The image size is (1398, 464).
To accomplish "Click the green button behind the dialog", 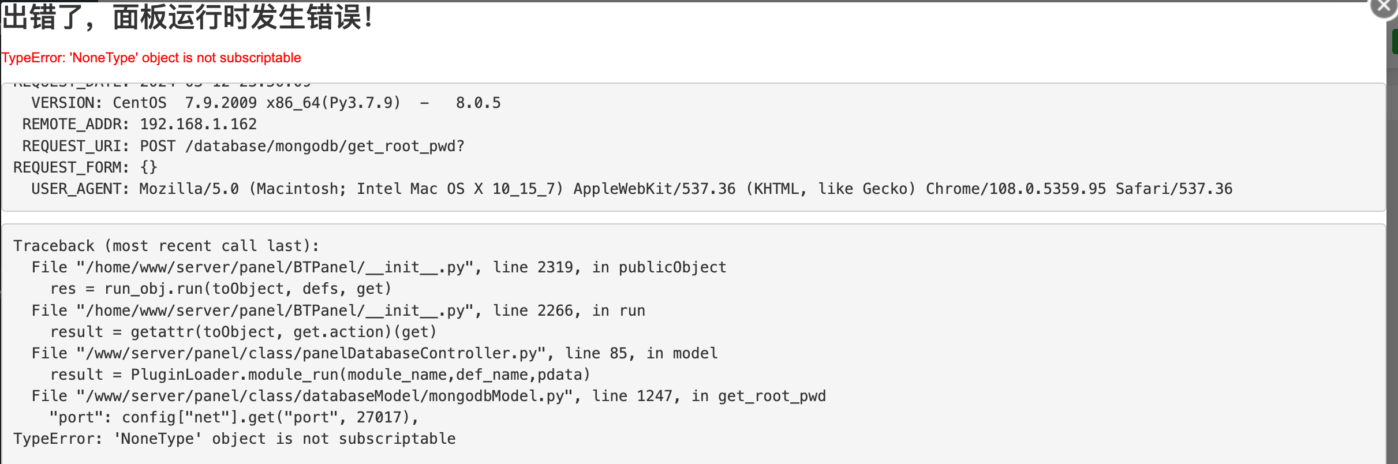I will click(x=1395, y=42).
